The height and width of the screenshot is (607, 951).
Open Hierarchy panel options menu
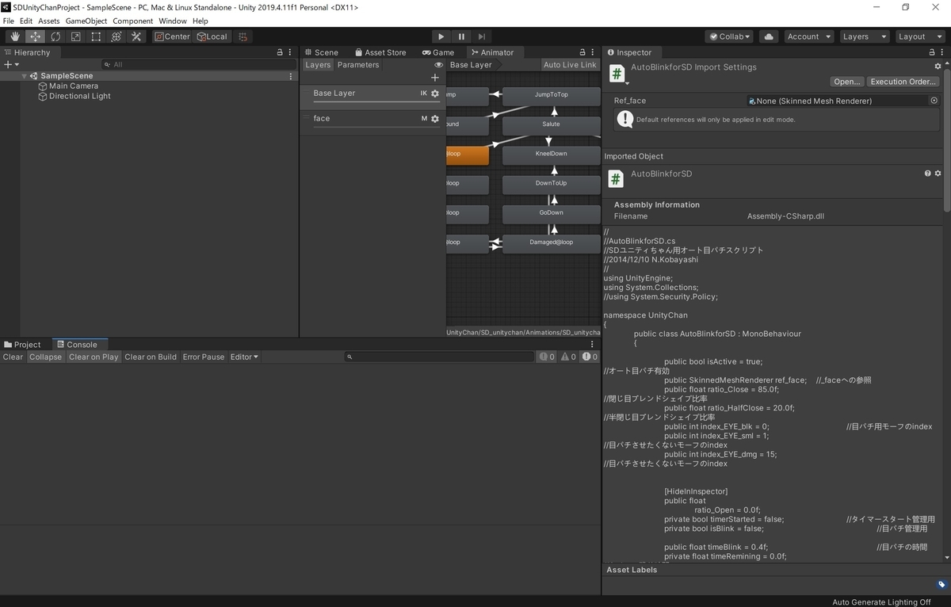(291, 52)
